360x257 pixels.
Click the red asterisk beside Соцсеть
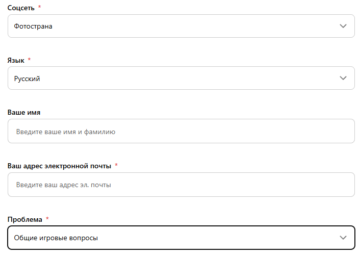39,7
